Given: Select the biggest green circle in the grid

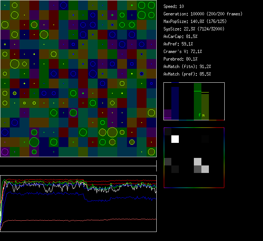Looking at the screenshot, I should [34, 142].
